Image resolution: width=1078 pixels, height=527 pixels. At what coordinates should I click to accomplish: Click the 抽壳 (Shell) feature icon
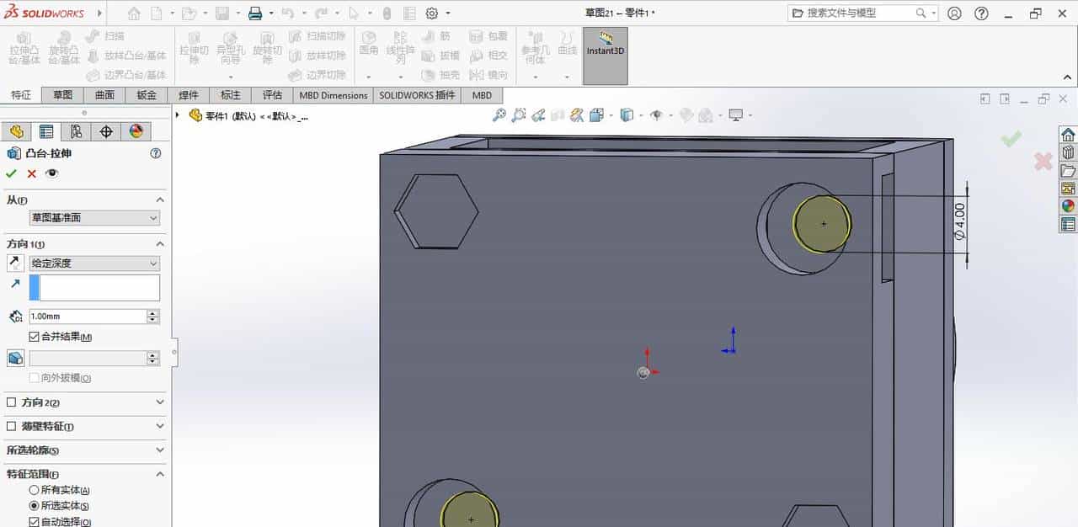point(440,74)
